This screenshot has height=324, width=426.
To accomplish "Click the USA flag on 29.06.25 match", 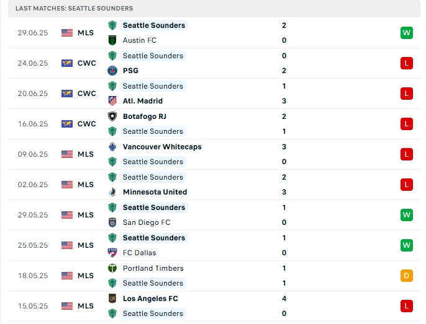I will pos(67,33).
